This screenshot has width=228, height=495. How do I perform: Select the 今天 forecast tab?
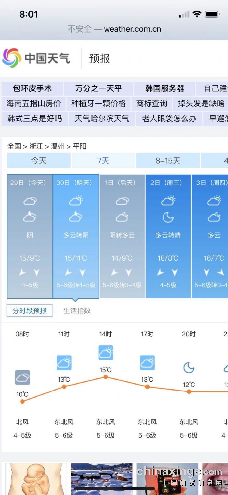[x=39, y=161]
